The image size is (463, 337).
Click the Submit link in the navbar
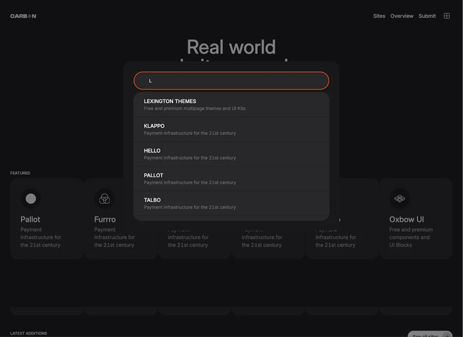pos(427,16)
